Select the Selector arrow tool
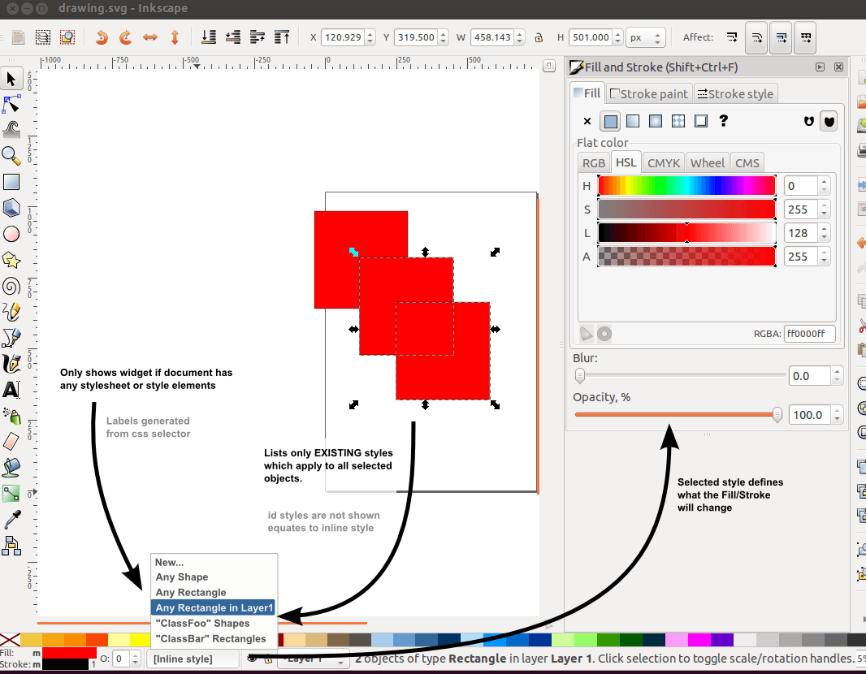Viewport: 866px width, 674px height. 11,79
